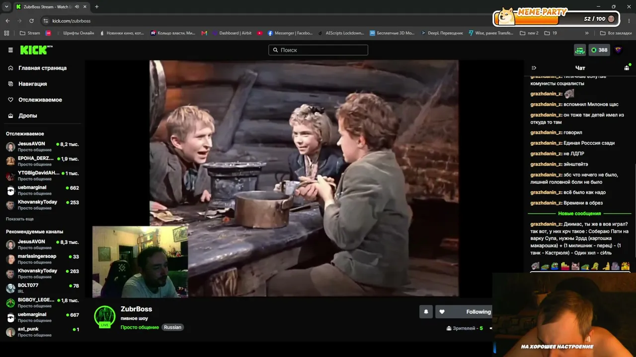Image resolution: width=636 pixels, height=357 pixels.
Task: Open the Wise, ранее Transfe... bookmark
Action: click(x=490, y=33)
